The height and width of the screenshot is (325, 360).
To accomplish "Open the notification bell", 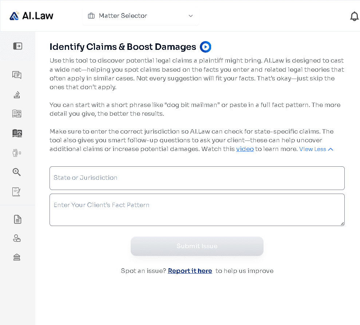I will click(354, 16).
